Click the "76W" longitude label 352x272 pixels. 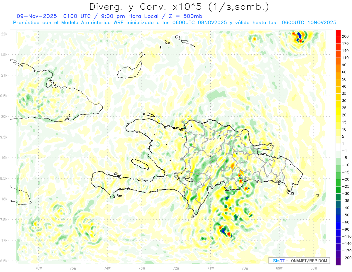point(38,268)
